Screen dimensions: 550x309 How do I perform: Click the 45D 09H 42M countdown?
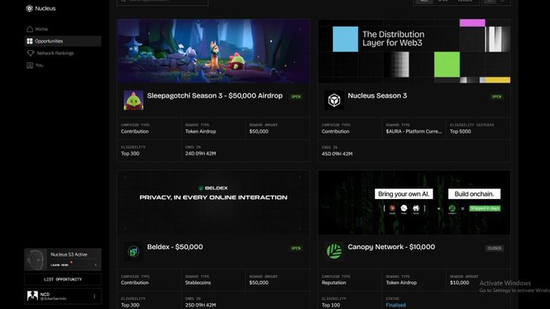pyautogui.click(x=337, y=154)
